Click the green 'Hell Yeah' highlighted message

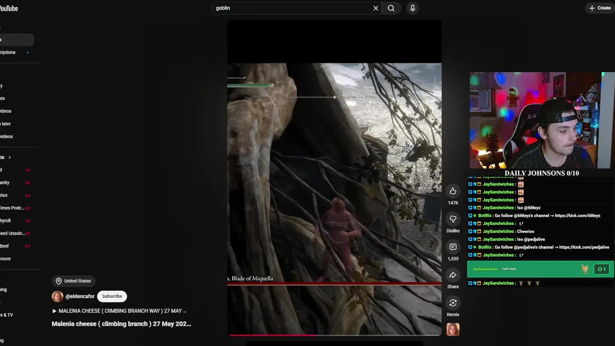[541, 269]
